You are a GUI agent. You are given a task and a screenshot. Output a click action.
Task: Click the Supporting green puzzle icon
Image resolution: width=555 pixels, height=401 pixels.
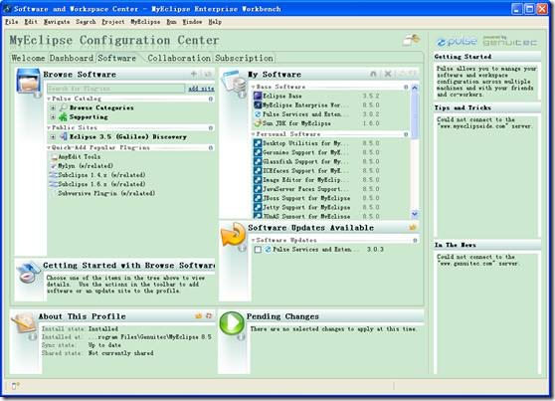tap(63, 116)
